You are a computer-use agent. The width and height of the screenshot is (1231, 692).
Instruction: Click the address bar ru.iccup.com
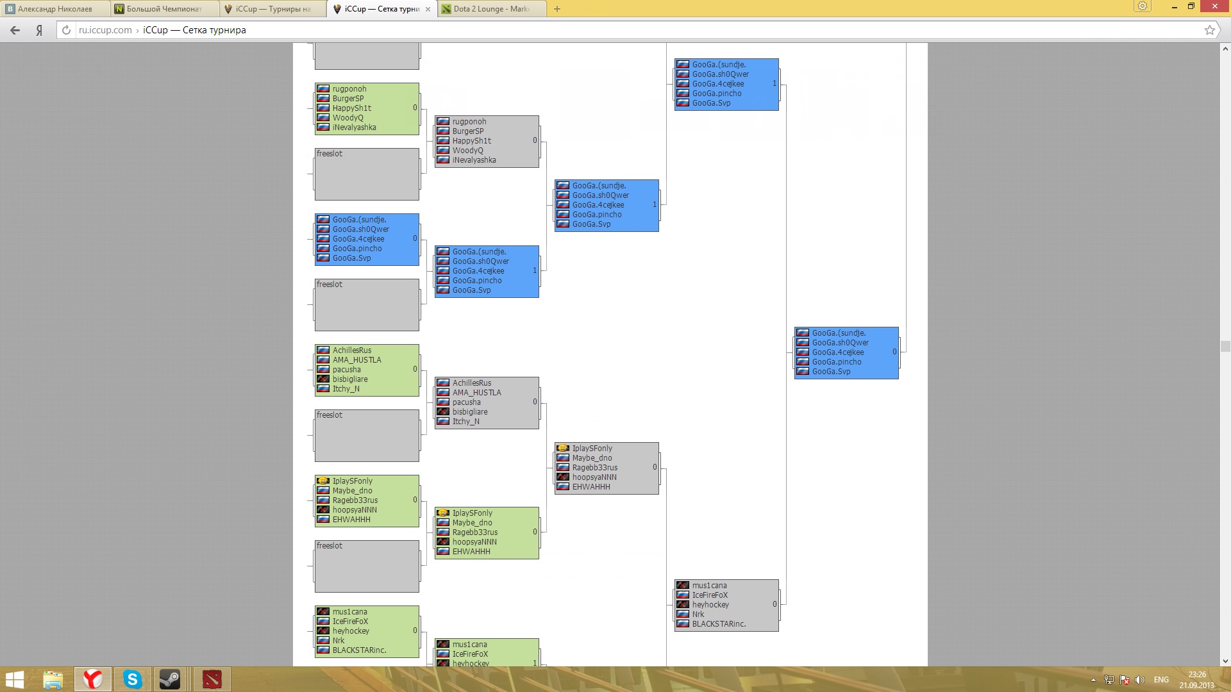point(105,30)
